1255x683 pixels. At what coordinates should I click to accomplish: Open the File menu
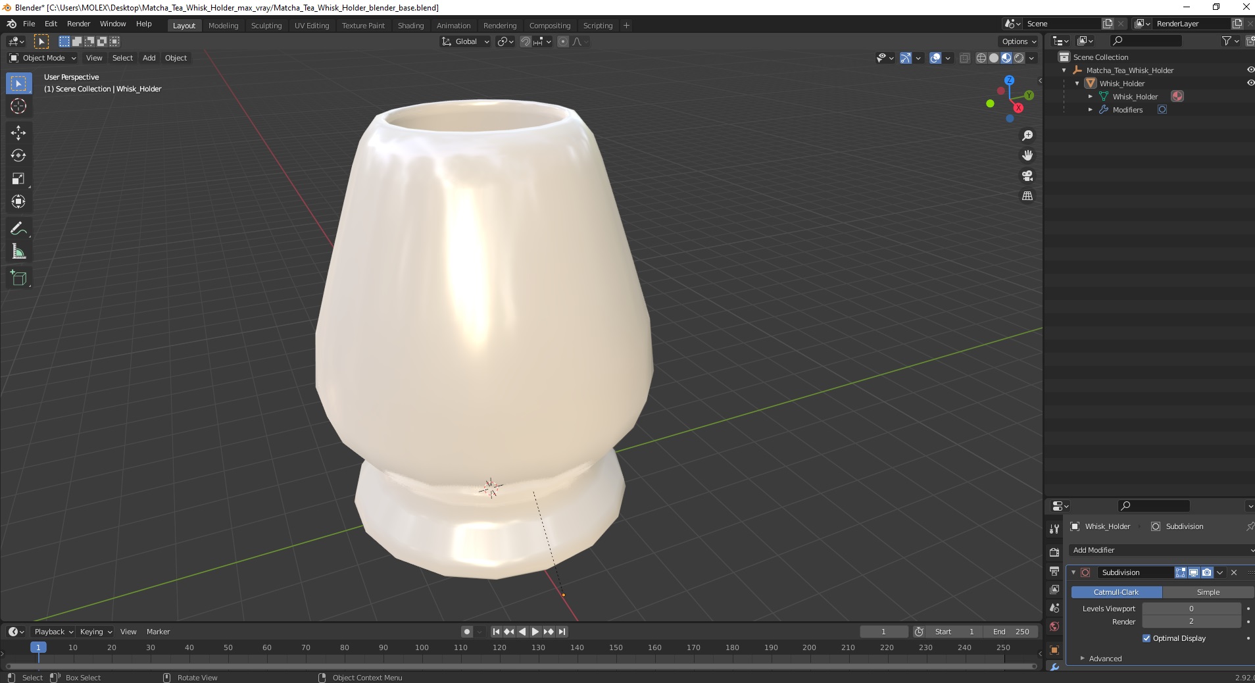tap(29, 24)
